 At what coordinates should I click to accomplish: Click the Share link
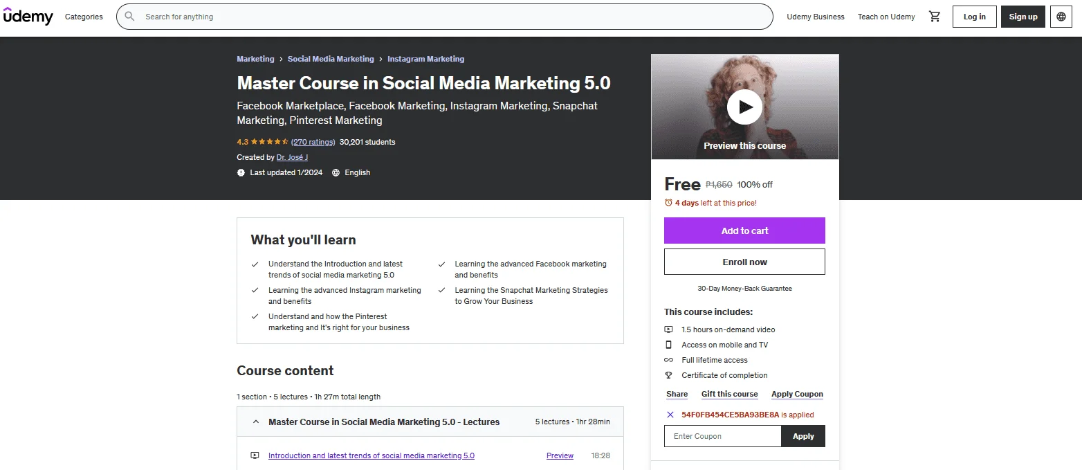pyautogui.click(x=677, y=394)
